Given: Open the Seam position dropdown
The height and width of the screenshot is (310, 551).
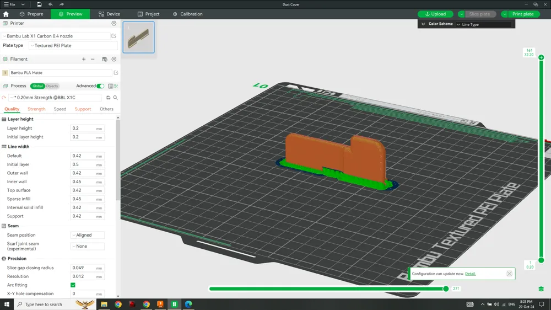Looking at the screenshot, I should (x=88, y=235).
